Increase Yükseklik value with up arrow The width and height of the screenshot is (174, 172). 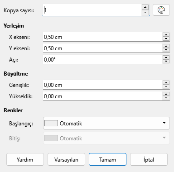[166, 94]
